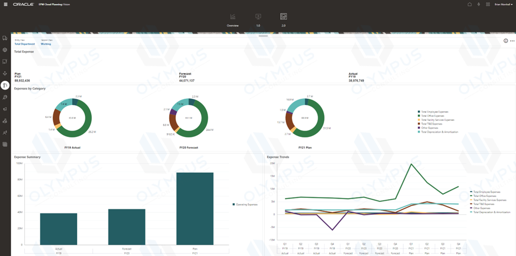Toggle Total Office Expenses in donut legend

[431, 116]
